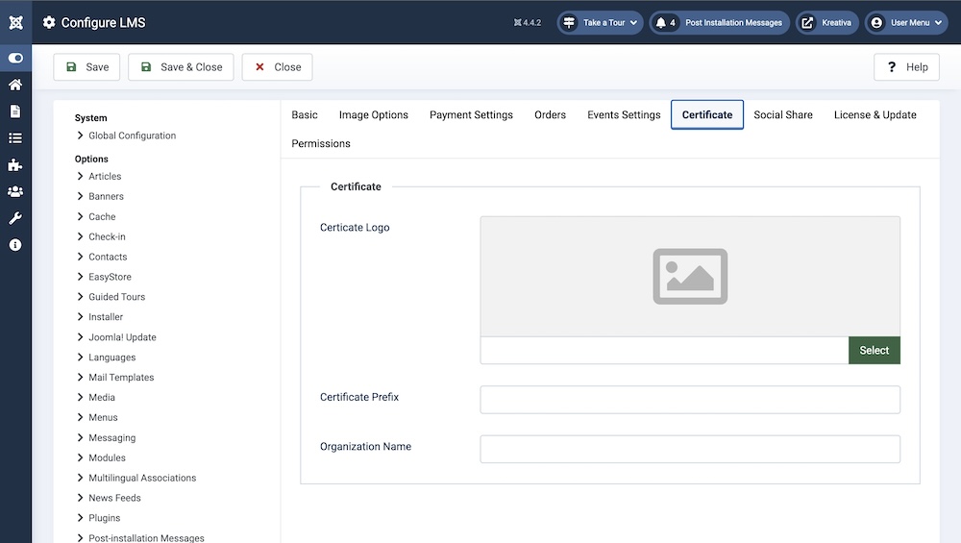Image resolution: width=961 pixels, height=543 pixels.
Task: Click the Save & Close button
Action: point(181,67)
